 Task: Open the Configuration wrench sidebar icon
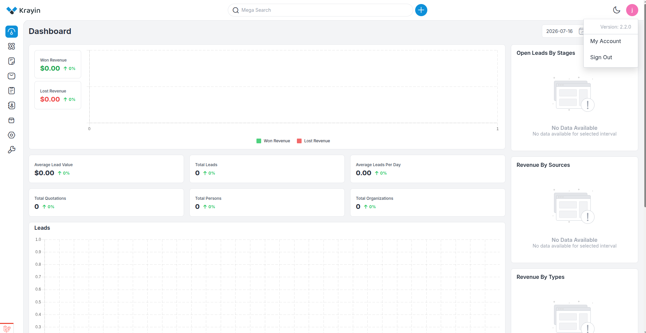point(11,150)
